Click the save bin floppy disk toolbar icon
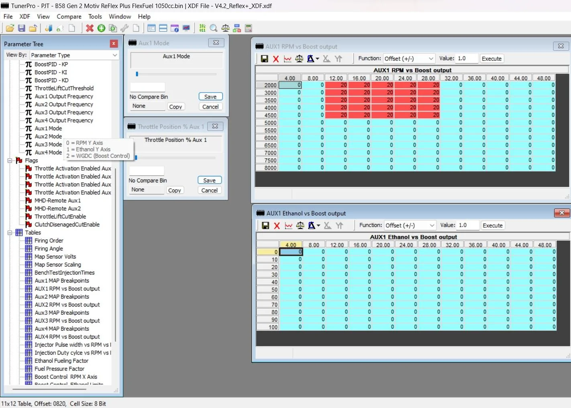 (x=22, y=28)
